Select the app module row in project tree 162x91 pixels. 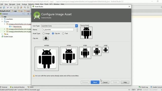15,17
